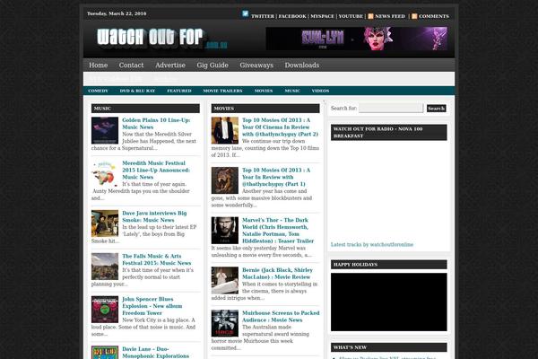
Task: Click the Kim-Lyn banner advertisement
Action: tap(357, 39)
